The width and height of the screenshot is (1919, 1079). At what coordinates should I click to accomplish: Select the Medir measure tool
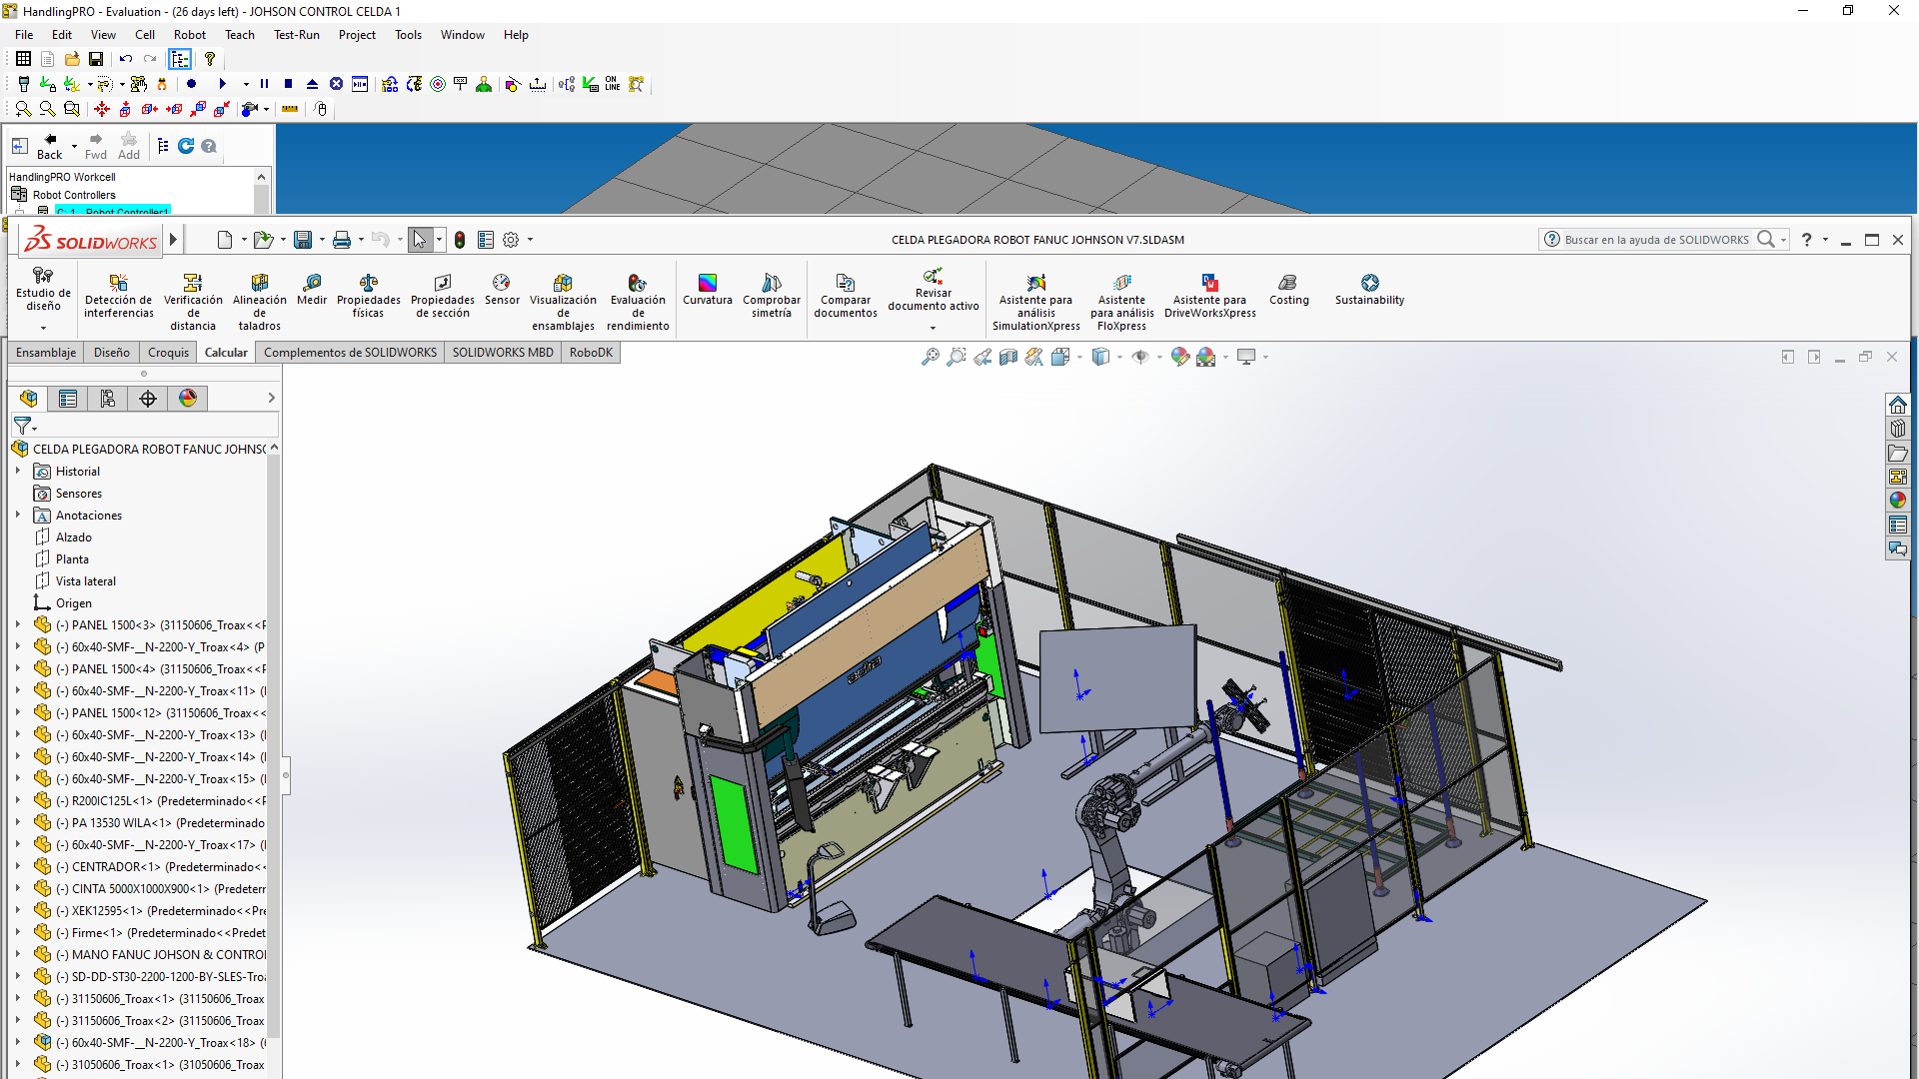pyautogui.click(x=312, y=283)
